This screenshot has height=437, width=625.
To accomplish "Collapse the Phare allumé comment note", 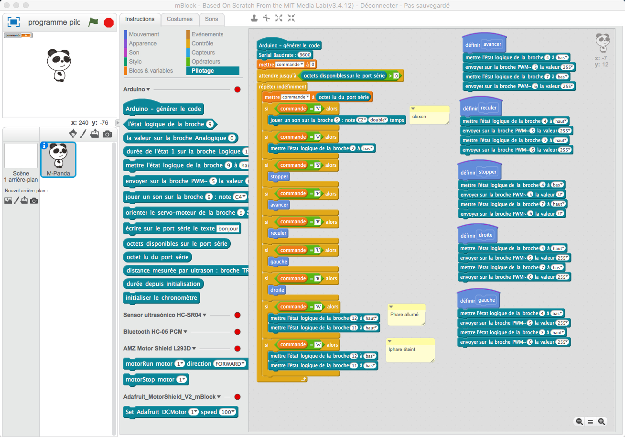I will click(x=391, y=307).
